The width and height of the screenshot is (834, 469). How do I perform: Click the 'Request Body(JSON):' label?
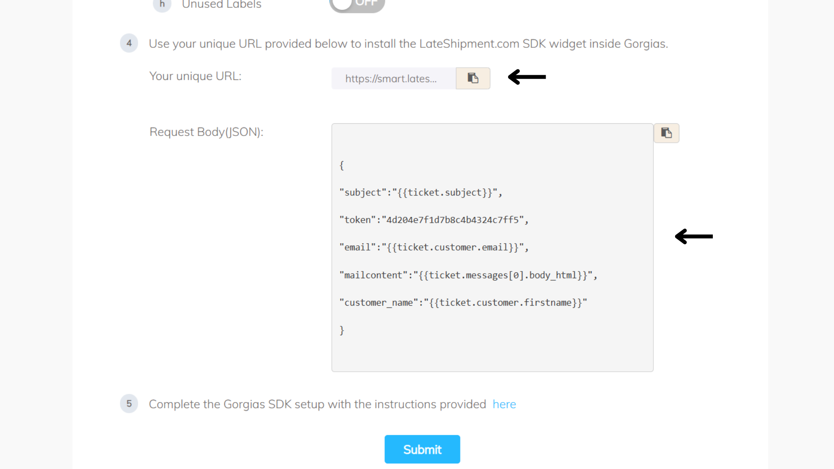[x=206, y=132]
